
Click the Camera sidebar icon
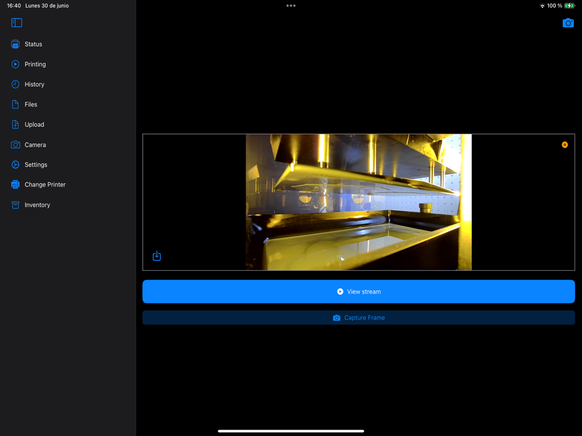point(15,145)
